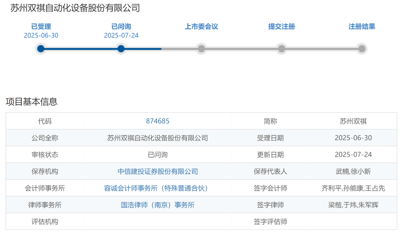The width and height of the screenshot is (405, 237).
Task: Select the 提交注册 stage label
Action: pos(282,27)
